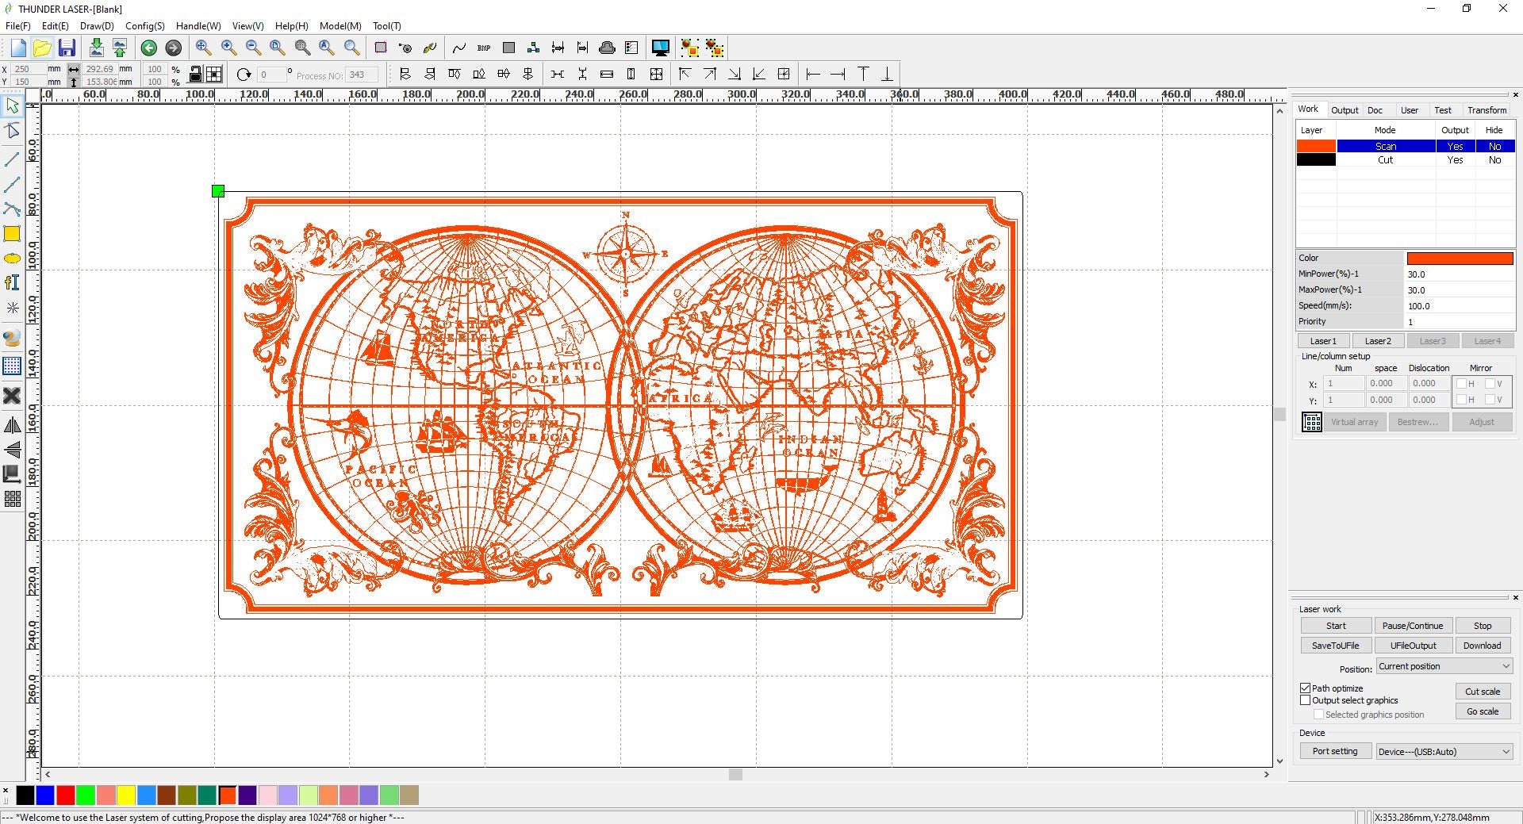Switch to the Output tab

(x=1345, y=110)
